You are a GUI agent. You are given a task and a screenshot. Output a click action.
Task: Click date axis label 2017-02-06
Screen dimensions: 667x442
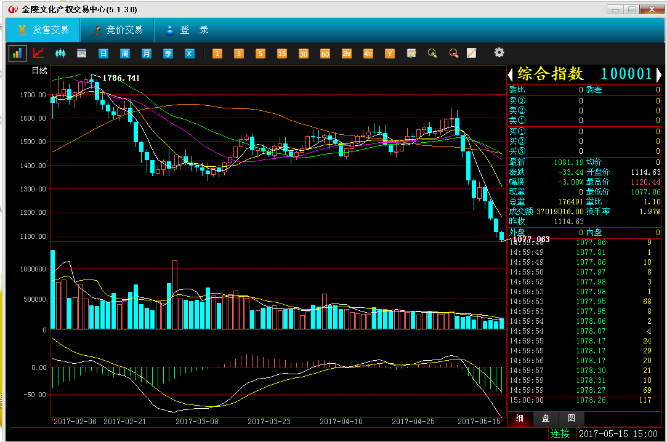(75, 422)
